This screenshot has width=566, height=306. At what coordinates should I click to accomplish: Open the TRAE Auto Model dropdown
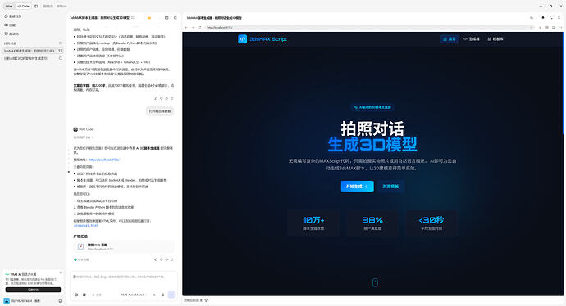click(x=134, y=295)
